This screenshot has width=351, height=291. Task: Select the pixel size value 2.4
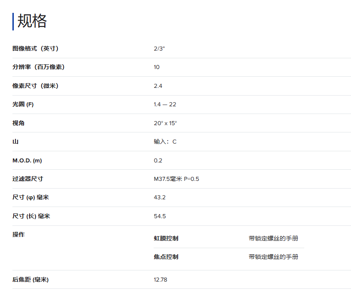point(158,86)
